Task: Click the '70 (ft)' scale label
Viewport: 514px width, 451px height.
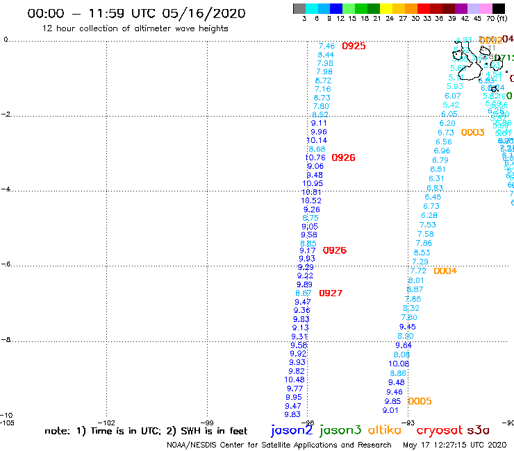Action: [x=497, y=19]
